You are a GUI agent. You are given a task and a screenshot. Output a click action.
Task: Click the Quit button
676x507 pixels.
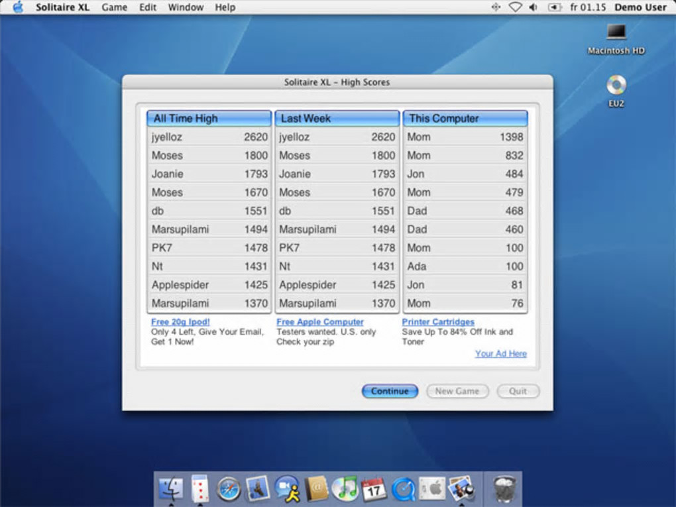pyautogui.click(x=518, y=391)
